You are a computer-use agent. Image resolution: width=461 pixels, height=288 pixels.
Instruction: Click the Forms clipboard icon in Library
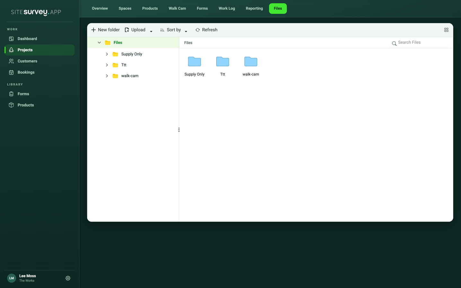click(11, 94)
